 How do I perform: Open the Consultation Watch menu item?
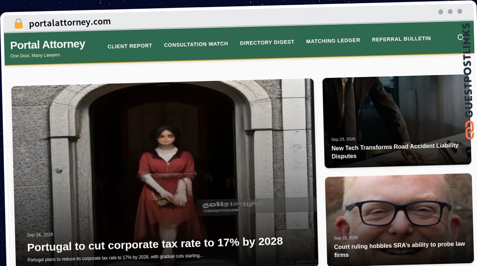point(196,44)
